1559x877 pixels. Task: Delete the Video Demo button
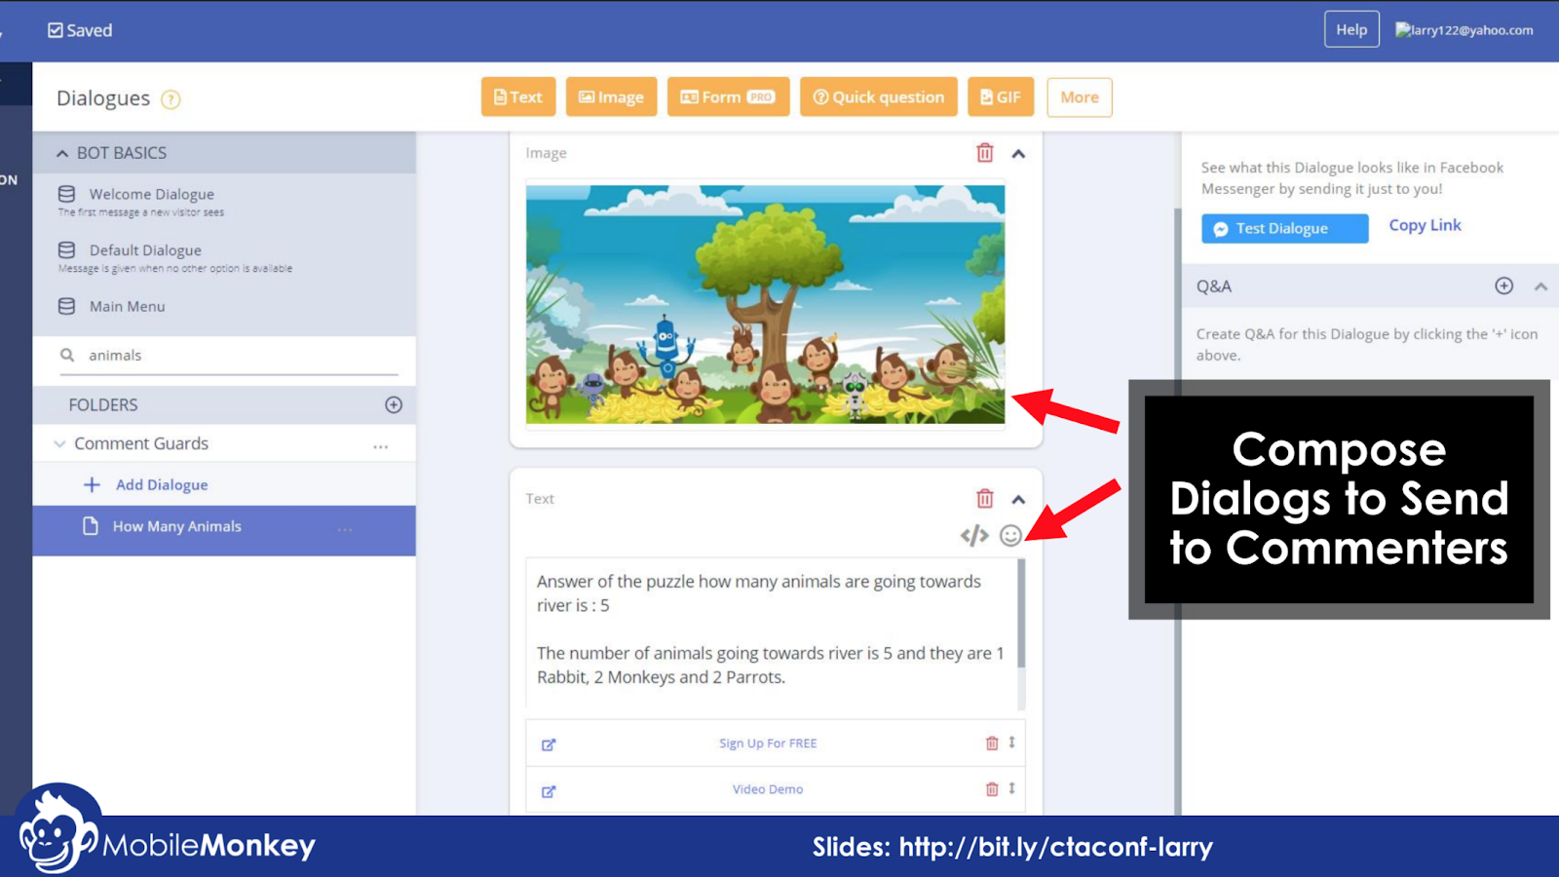(x=992, y=789)
